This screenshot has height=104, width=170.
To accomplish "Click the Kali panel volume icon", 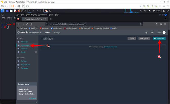I will click(x=145, y=11).
